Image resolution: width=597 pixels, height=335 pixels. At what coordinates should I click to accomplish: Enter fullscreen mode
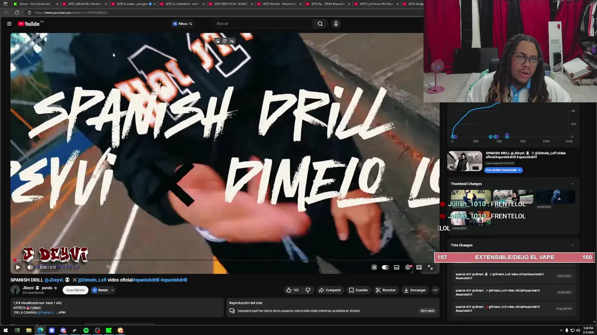430,267
